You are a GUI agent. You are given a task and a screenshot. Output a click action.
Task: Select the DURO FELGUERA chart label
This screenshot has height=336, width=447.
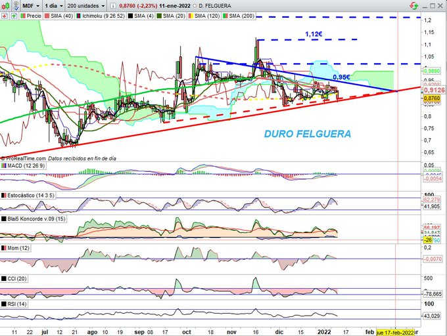coord(308,134)
